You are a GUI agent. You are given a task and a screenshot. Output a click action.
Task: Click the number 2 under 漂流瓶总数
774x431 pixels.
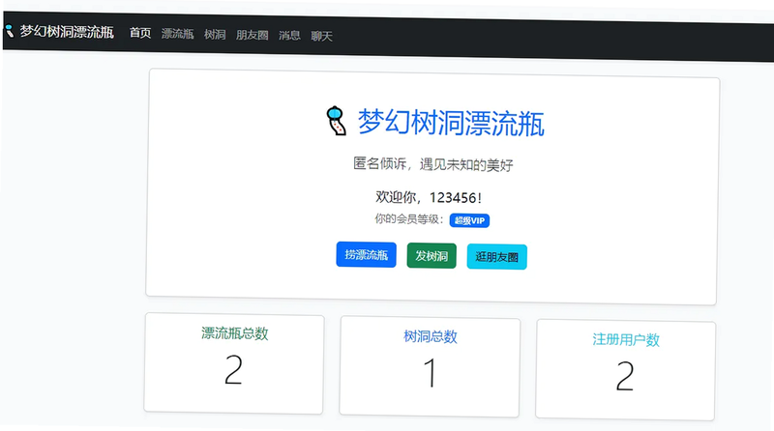coord(233,370)
